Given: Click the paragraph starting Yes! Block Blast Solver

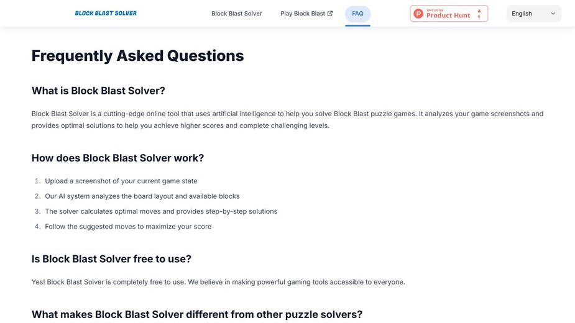Looking at the screenshot, I should 218,282.
